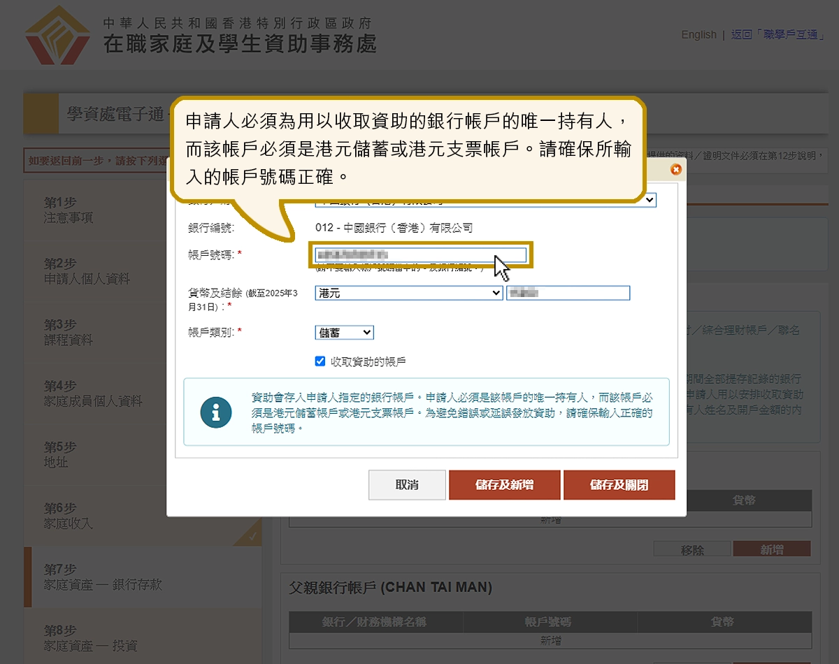Switch the page to English
Image resolution: width=839 pixels, height=664 pixels.
point(698,34)
